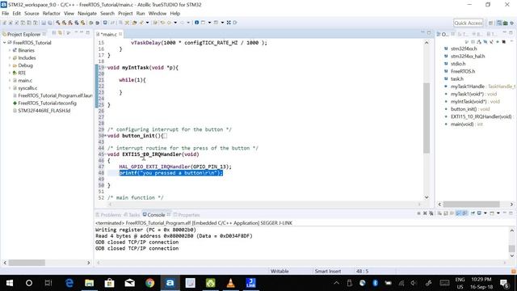
Task: Open the Window menu
Action: (x=158, y=14)
